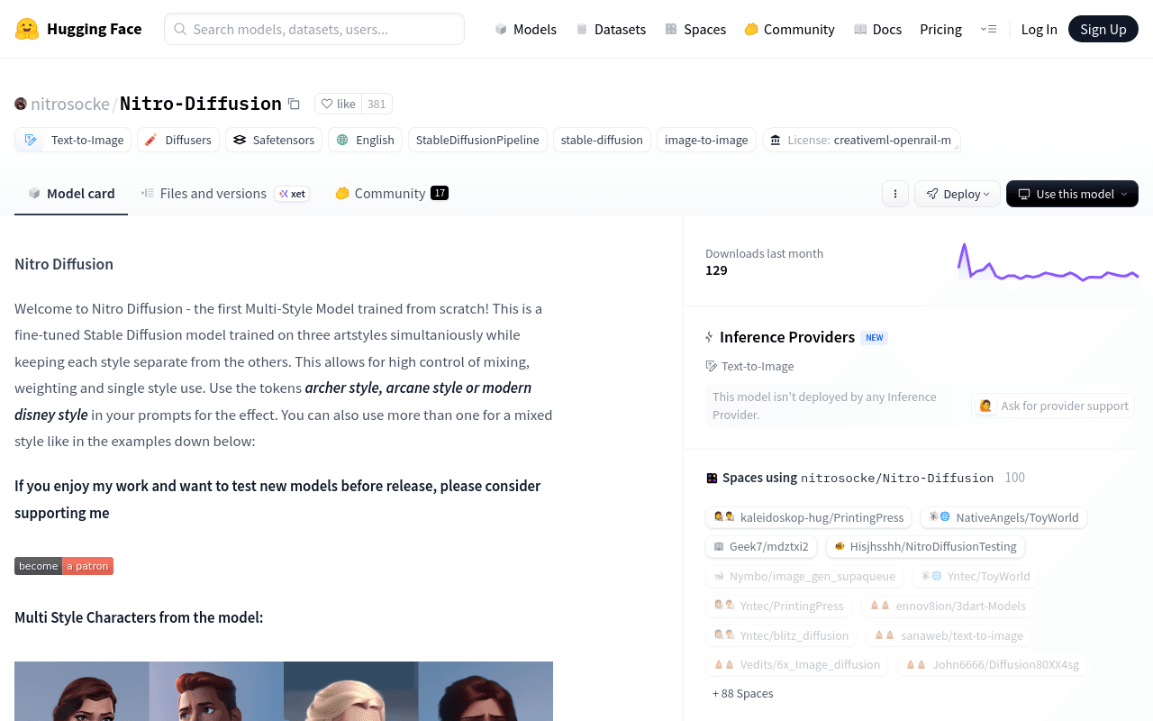Select the Safetensors tag
This screenshot has height=721, width=1153.
(x=274, y=140)
